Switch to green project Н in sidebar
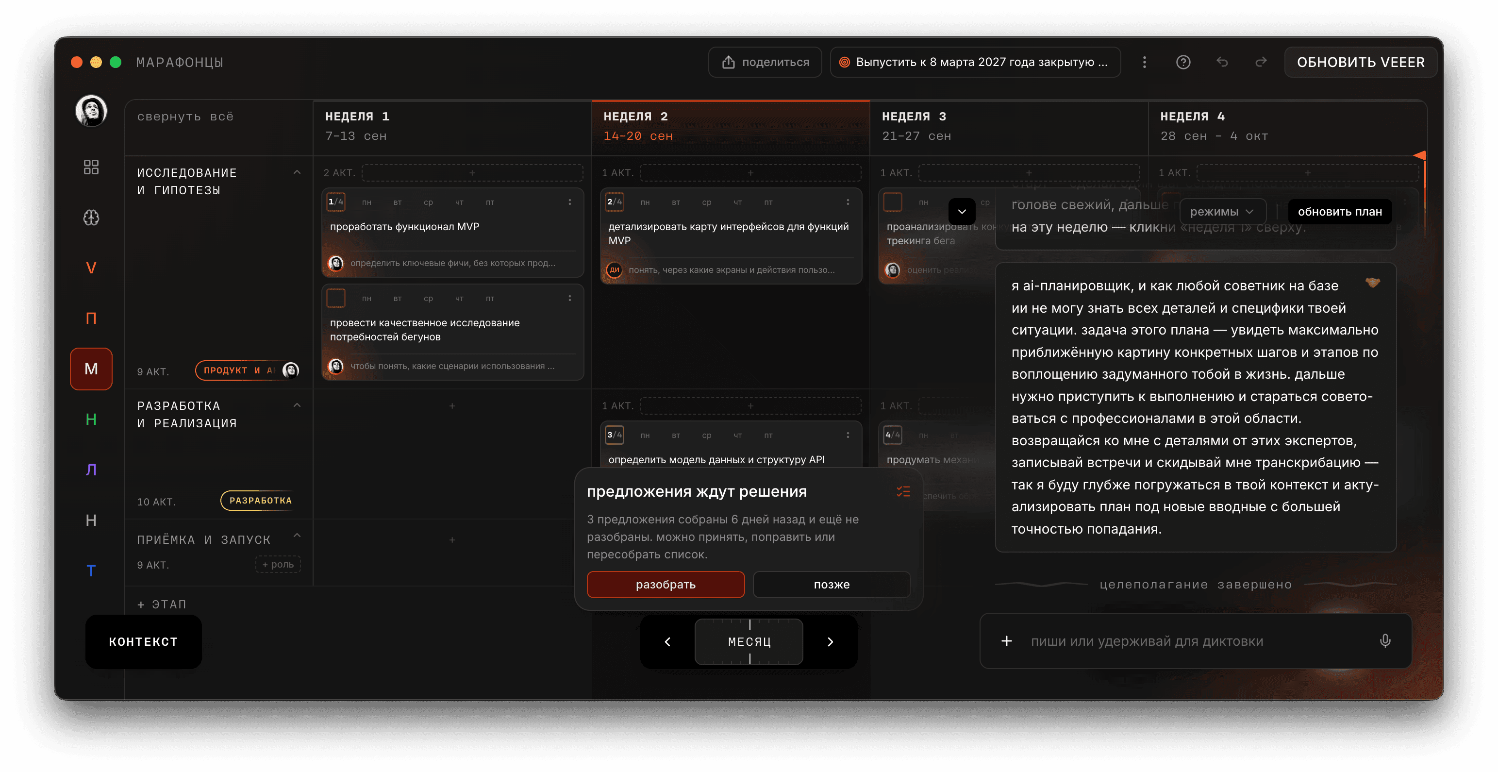Screen dimensions: 1498x772 91,420
